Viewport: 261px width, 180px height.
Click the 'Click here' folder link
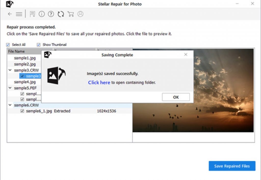99,82
